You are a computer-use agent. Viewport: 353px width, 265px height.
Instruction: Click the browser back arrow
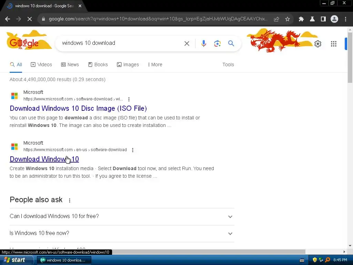pos(8,19)
